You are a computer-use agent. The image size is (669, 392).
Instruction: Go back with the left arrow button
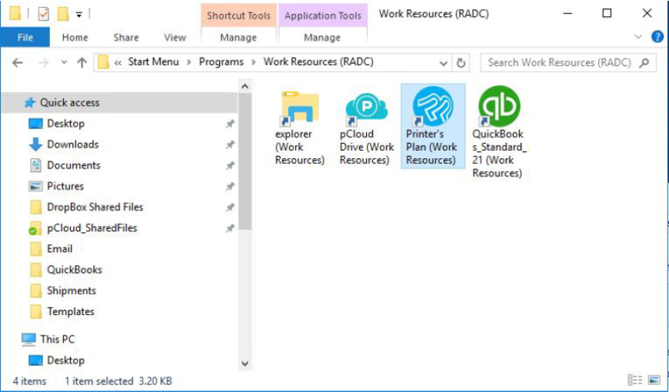[18, 63]
